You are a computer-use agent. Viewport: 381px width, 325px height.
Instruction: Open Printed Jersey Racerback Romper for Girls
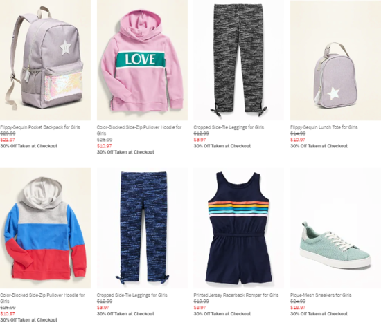tap(236, 295)
